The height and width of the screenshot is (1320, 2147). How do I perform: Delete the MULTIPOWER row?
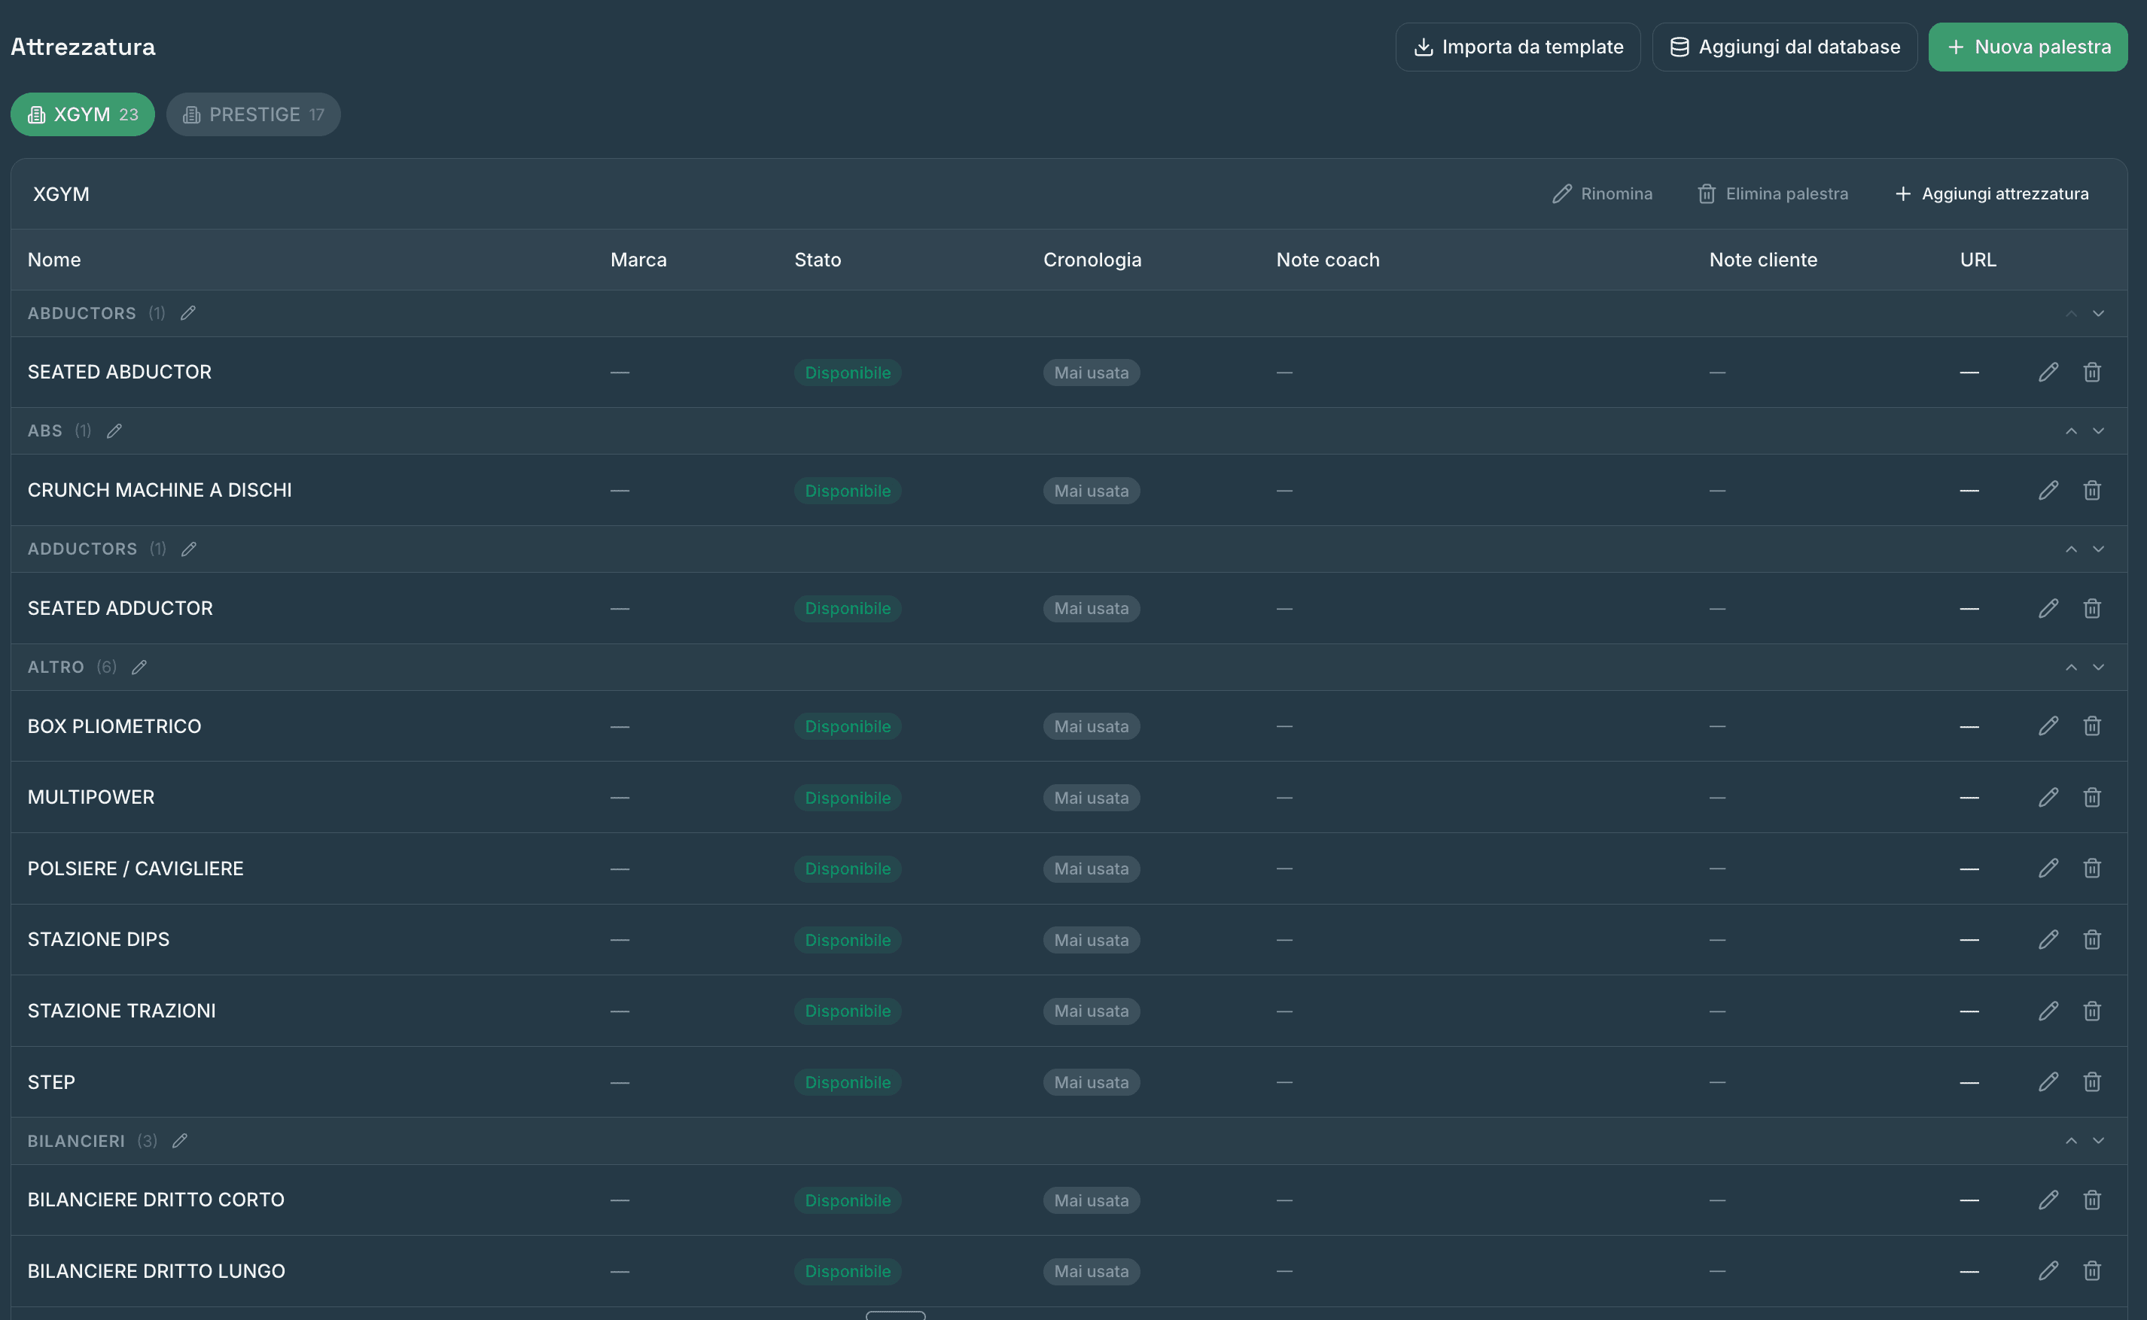[x=2092, y=797]
